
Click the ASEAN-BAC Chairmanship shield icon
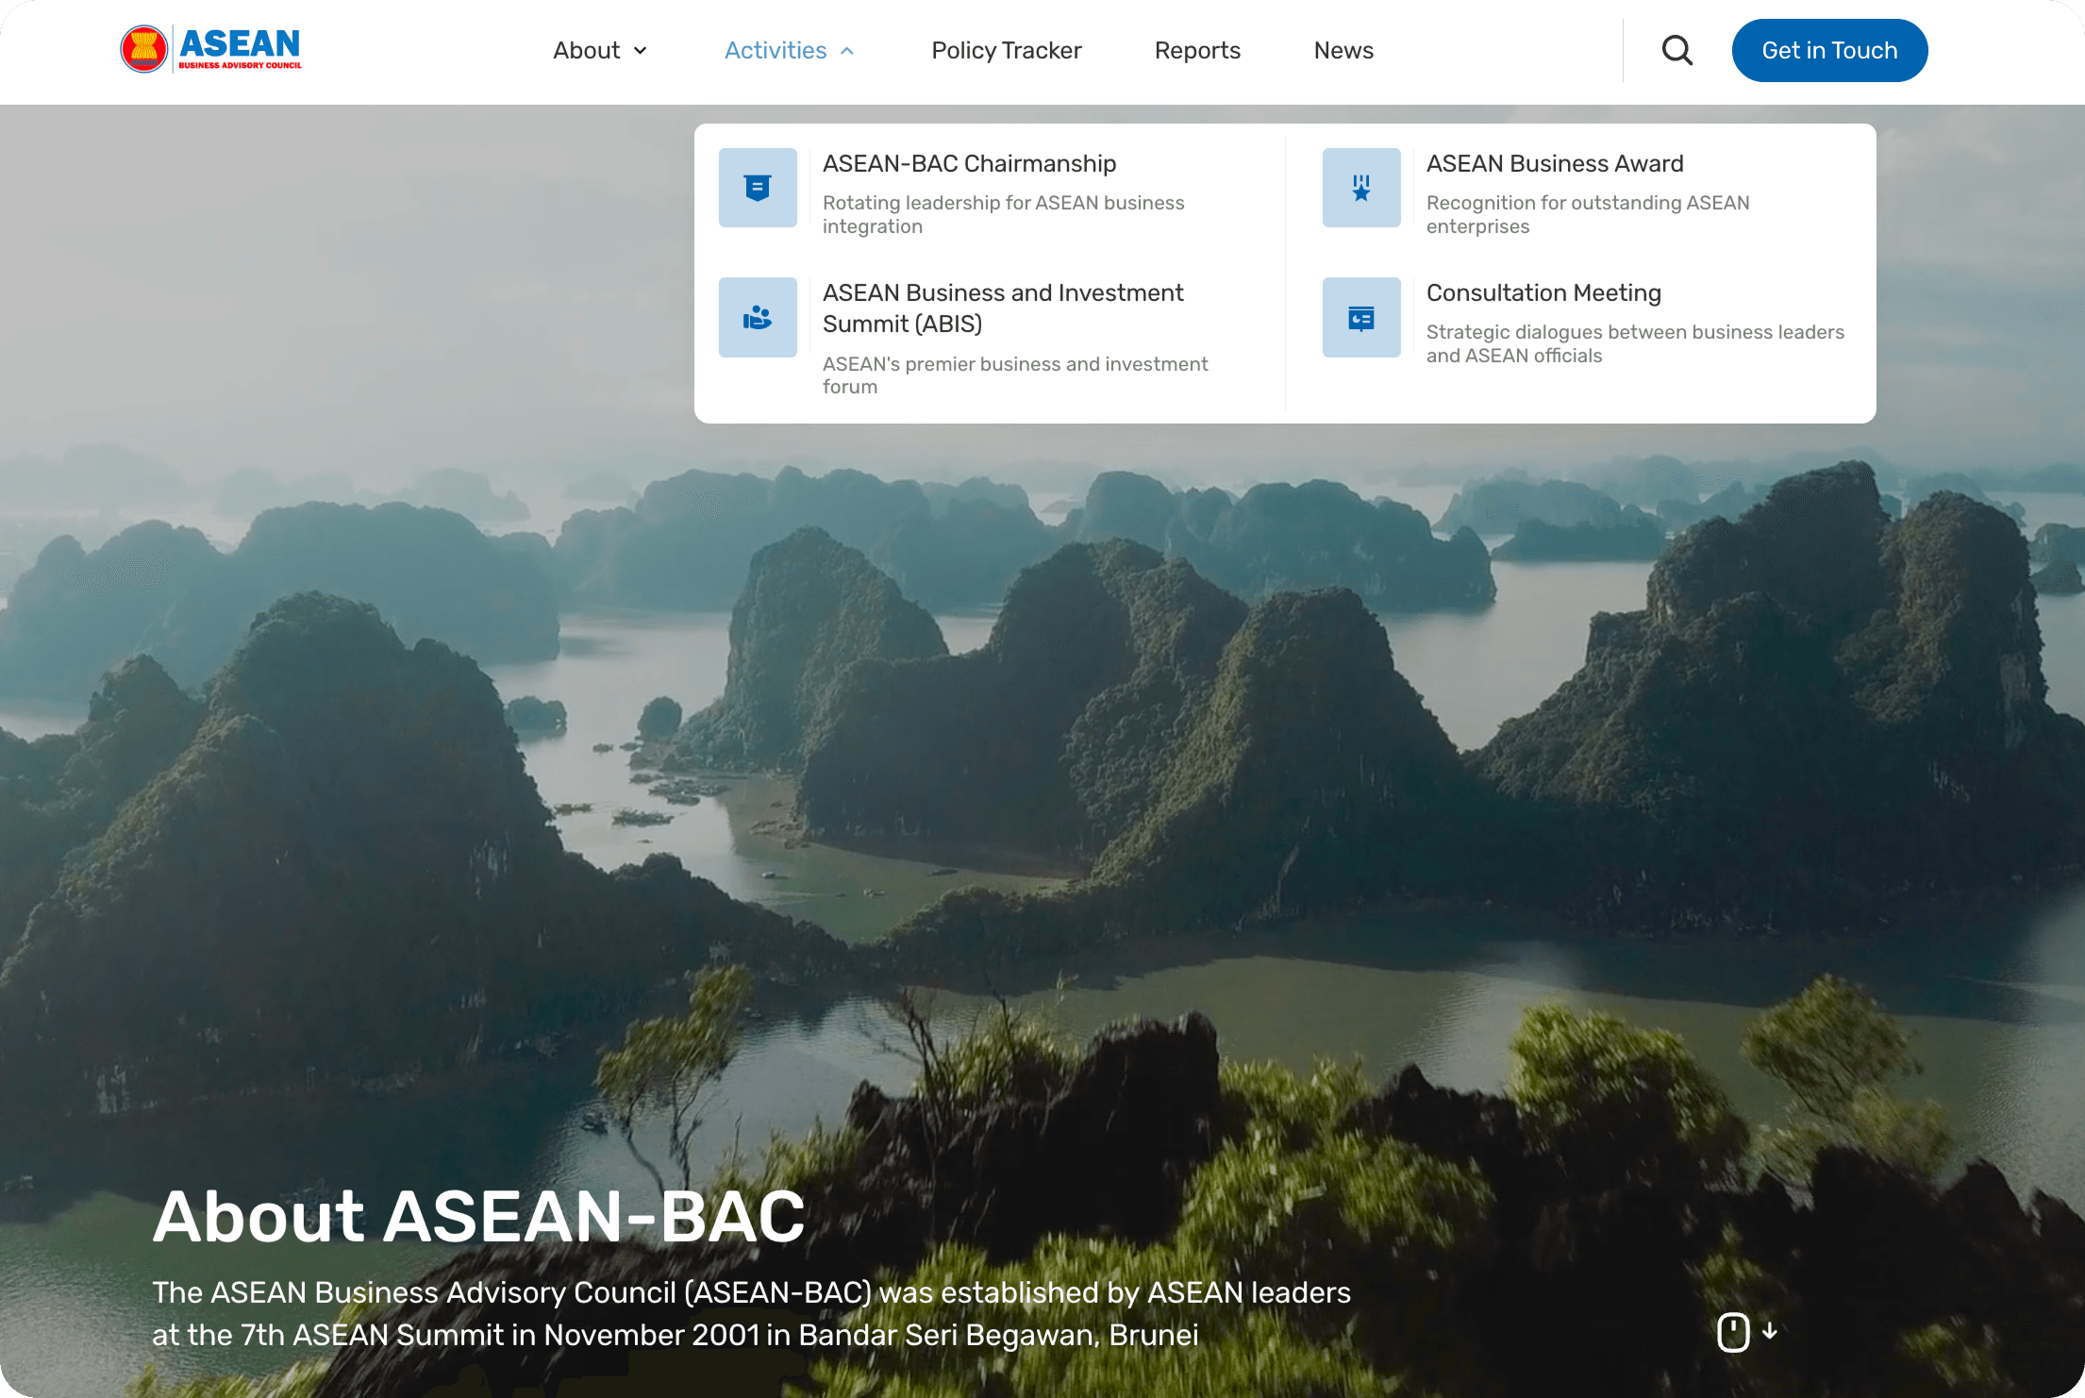coord(758,188)
